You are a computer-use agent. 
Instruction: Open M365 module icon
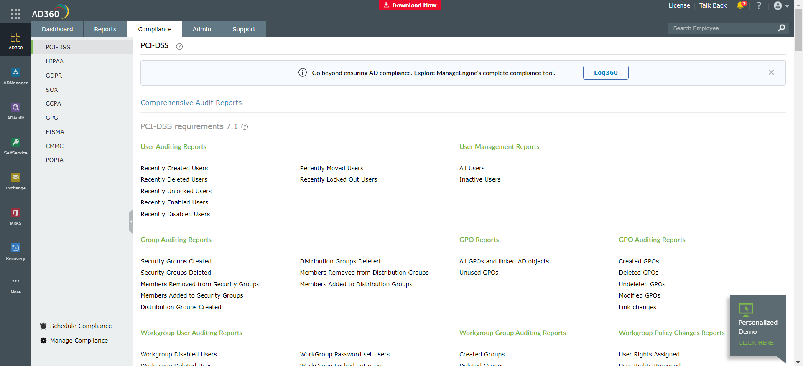(x=15, y=216)
